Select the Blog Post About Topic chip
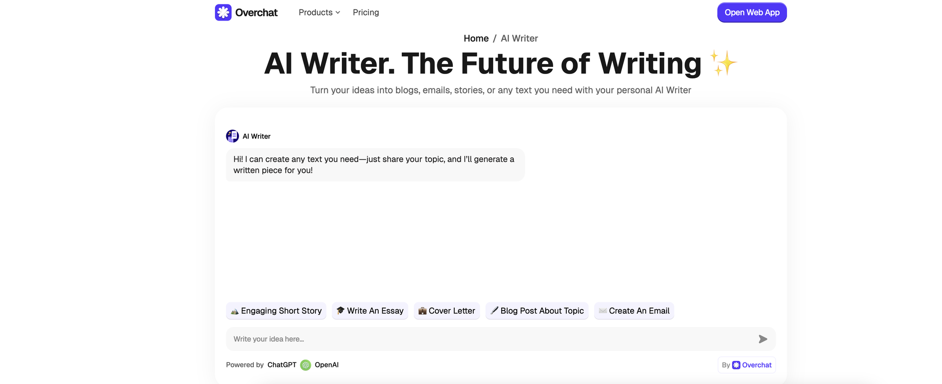The image size is (942, 384). (537, 310)
